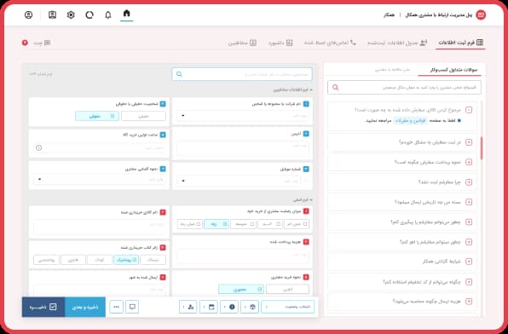Check خیلی کم satisfaction option
The height and width of the screenshot is (334, 508).
tap(297, 224)
